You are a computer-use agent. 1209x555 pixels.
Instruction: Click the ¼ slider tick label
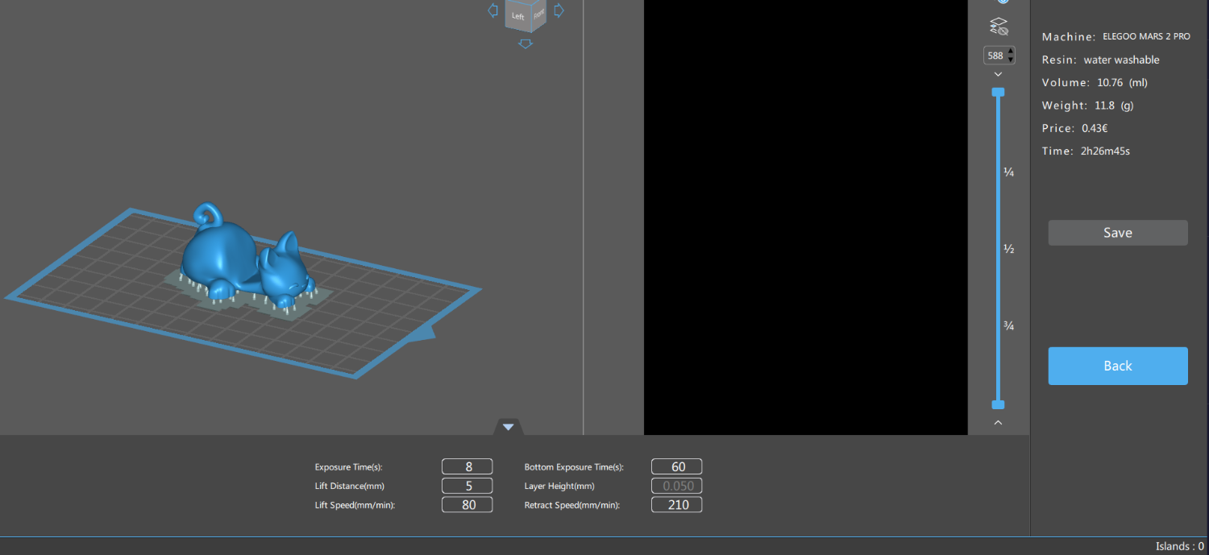[x=1008, y=172]
